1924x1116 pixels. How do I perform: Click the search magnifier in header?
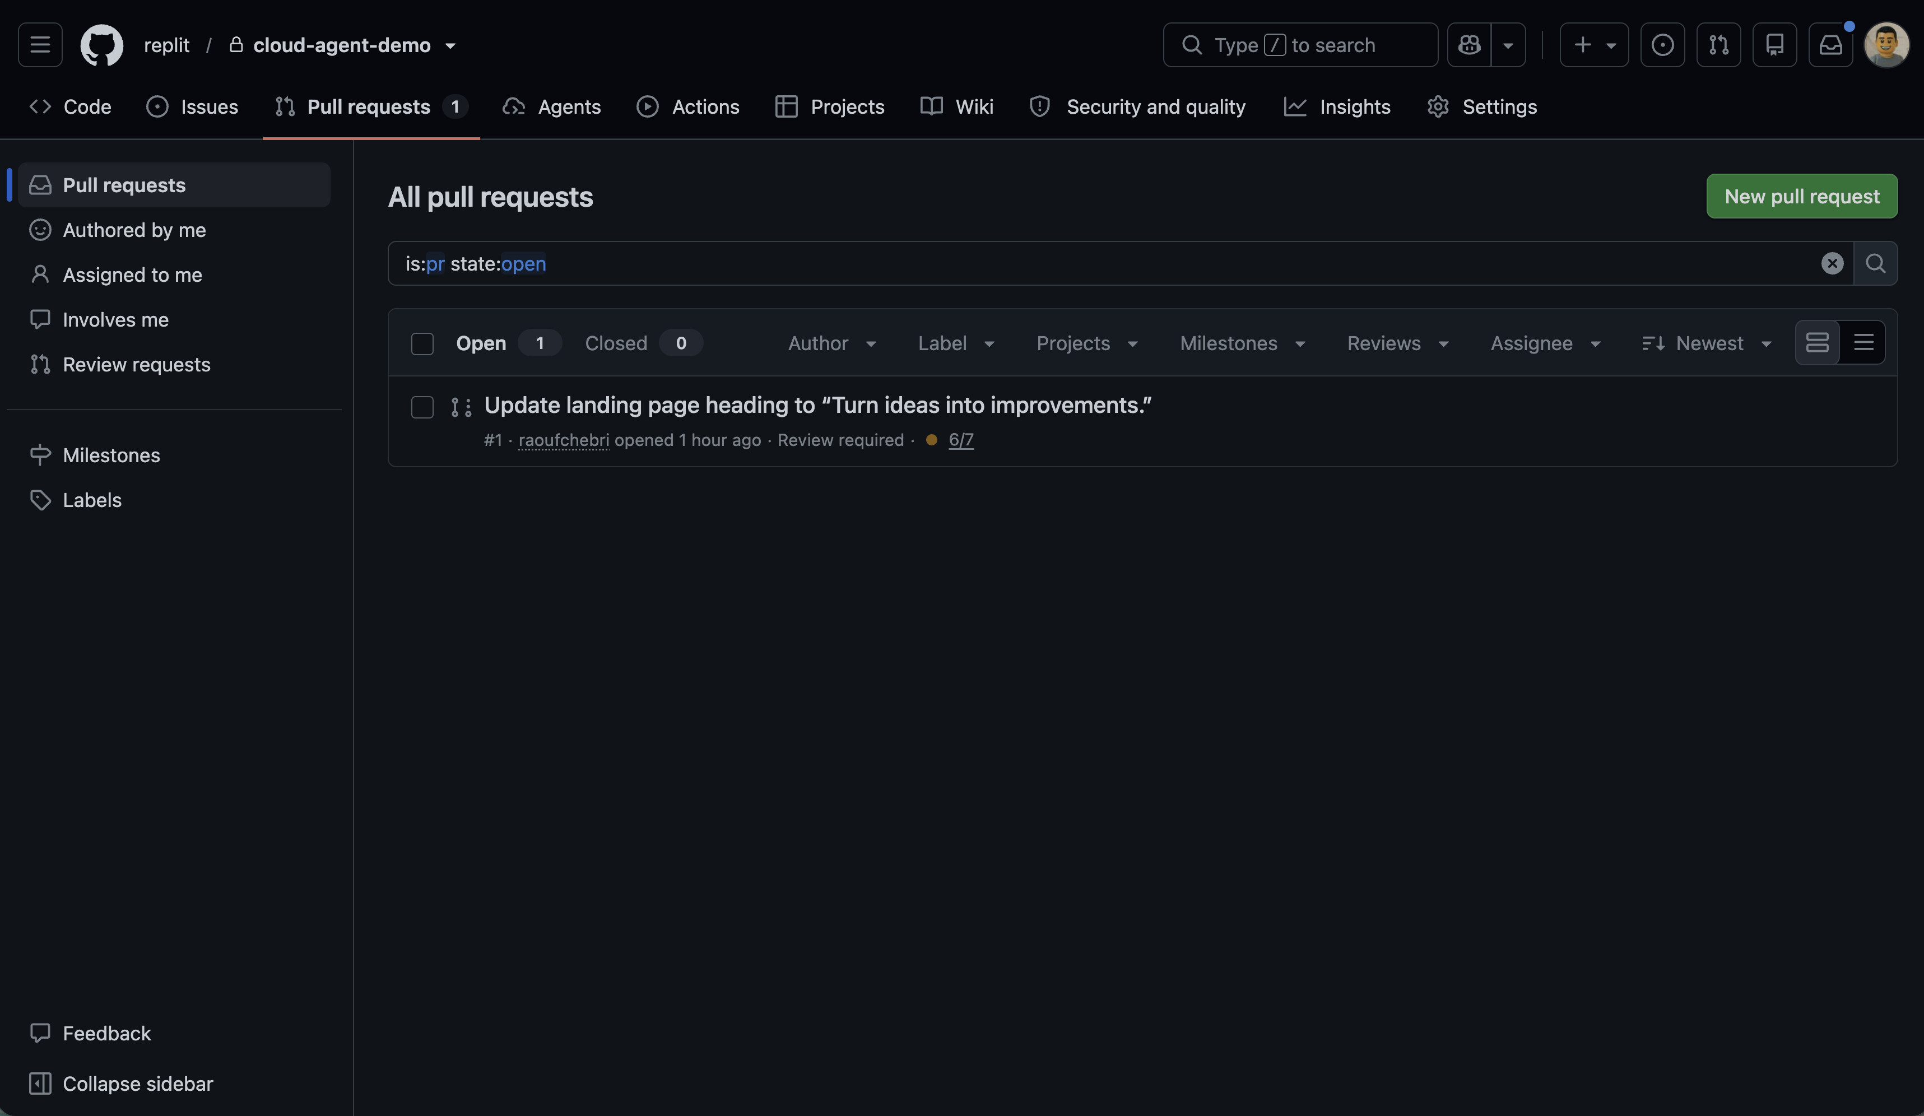[x=1192, y=45]
